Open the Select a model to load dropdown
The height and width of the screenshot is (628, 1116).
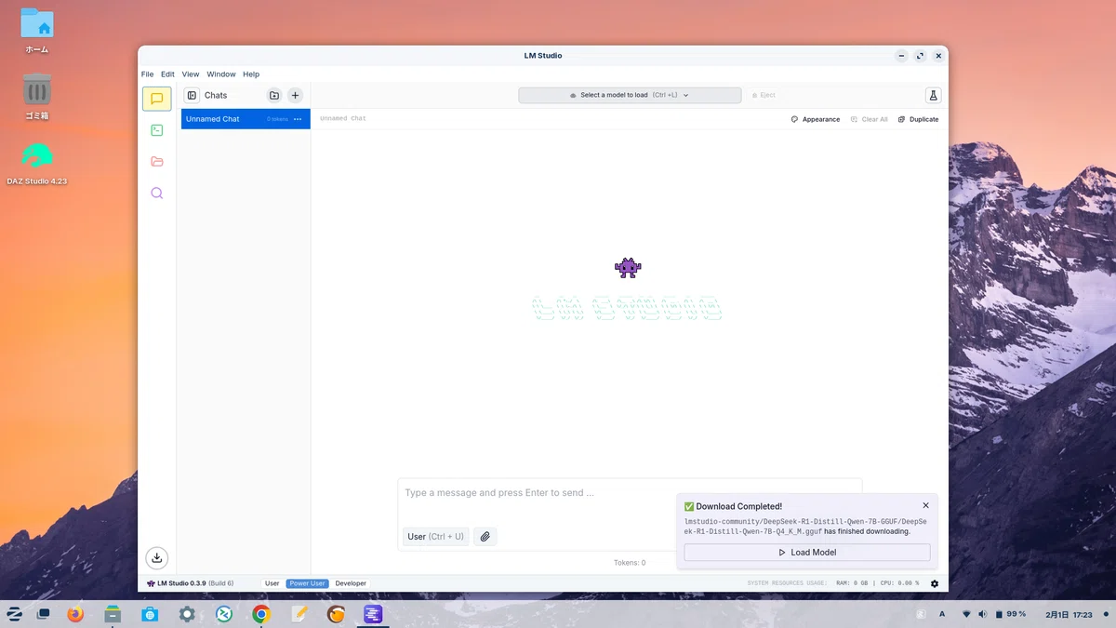(630, 95)
